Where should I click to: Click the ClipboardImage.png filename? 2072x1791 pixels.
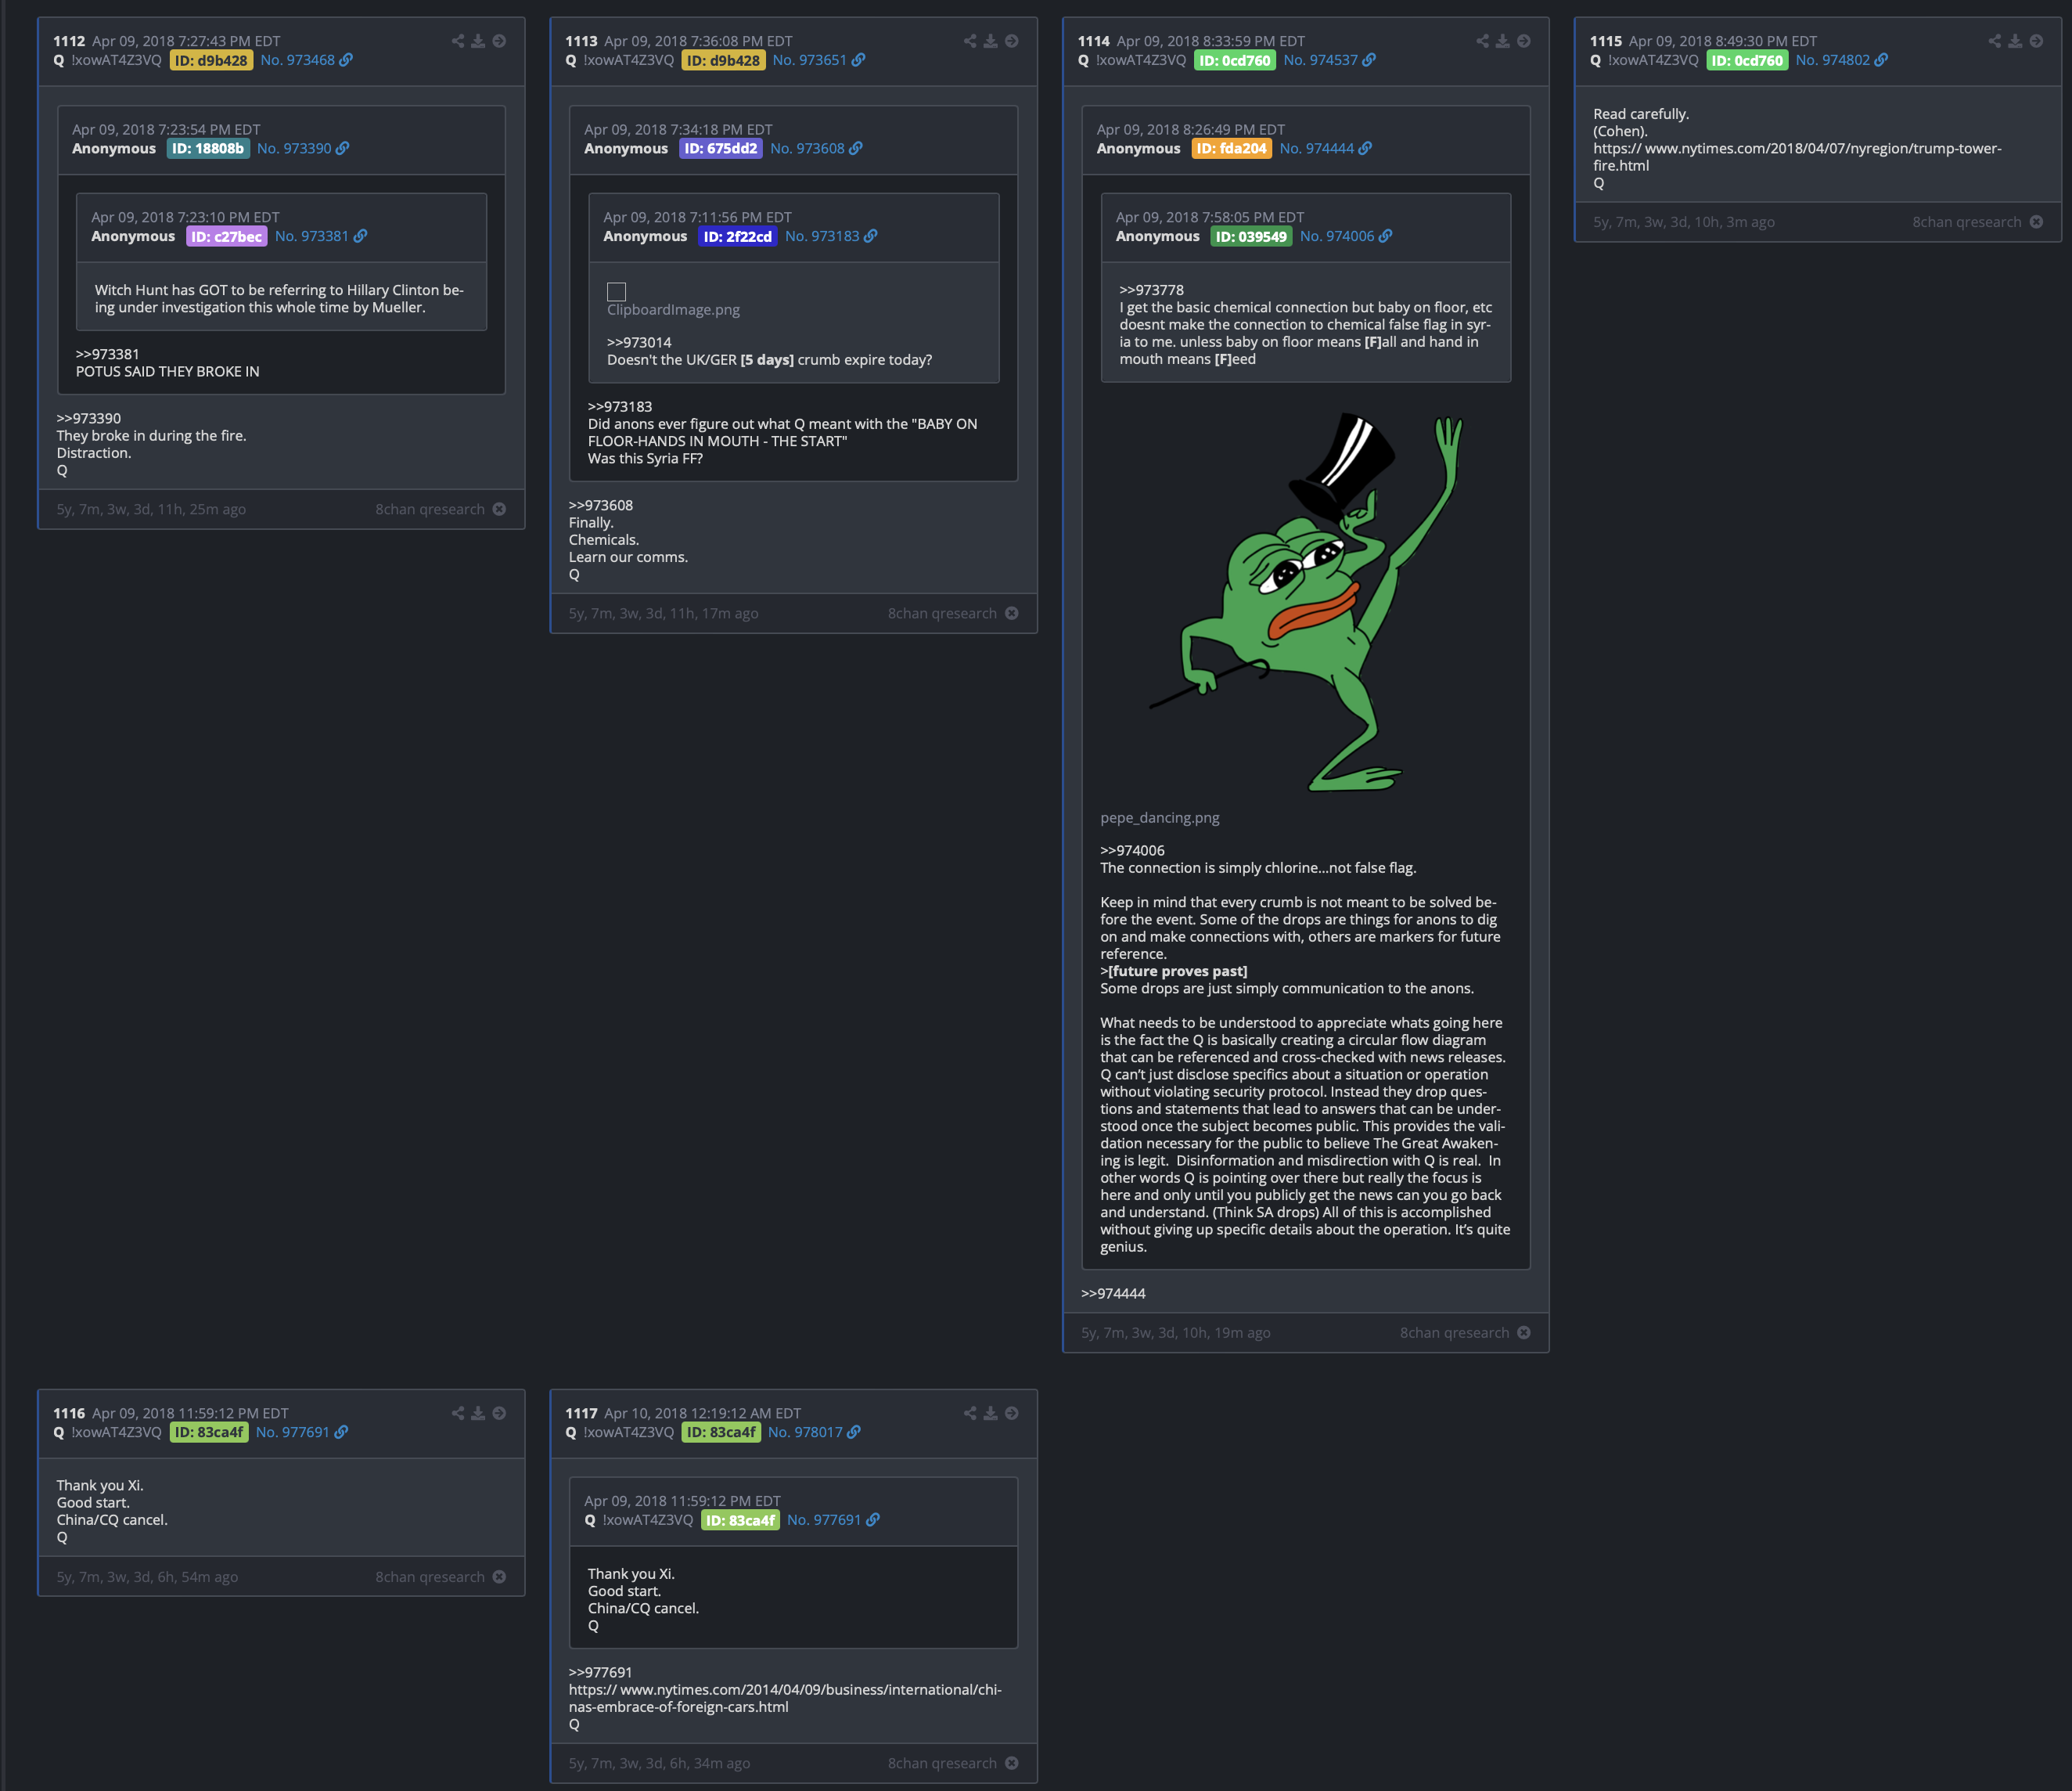pos(674,309)
